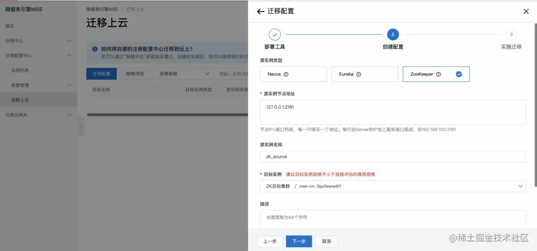This screenshot has height=251, width=537.
Task: Click the completed 部署工具 step checkmark
Action: click(274, 35)
